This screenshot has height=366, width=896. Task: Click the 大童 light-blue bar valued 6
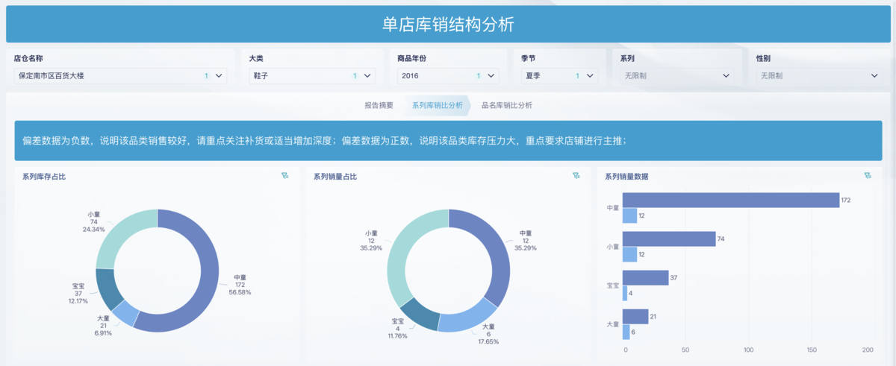point(626,332)
